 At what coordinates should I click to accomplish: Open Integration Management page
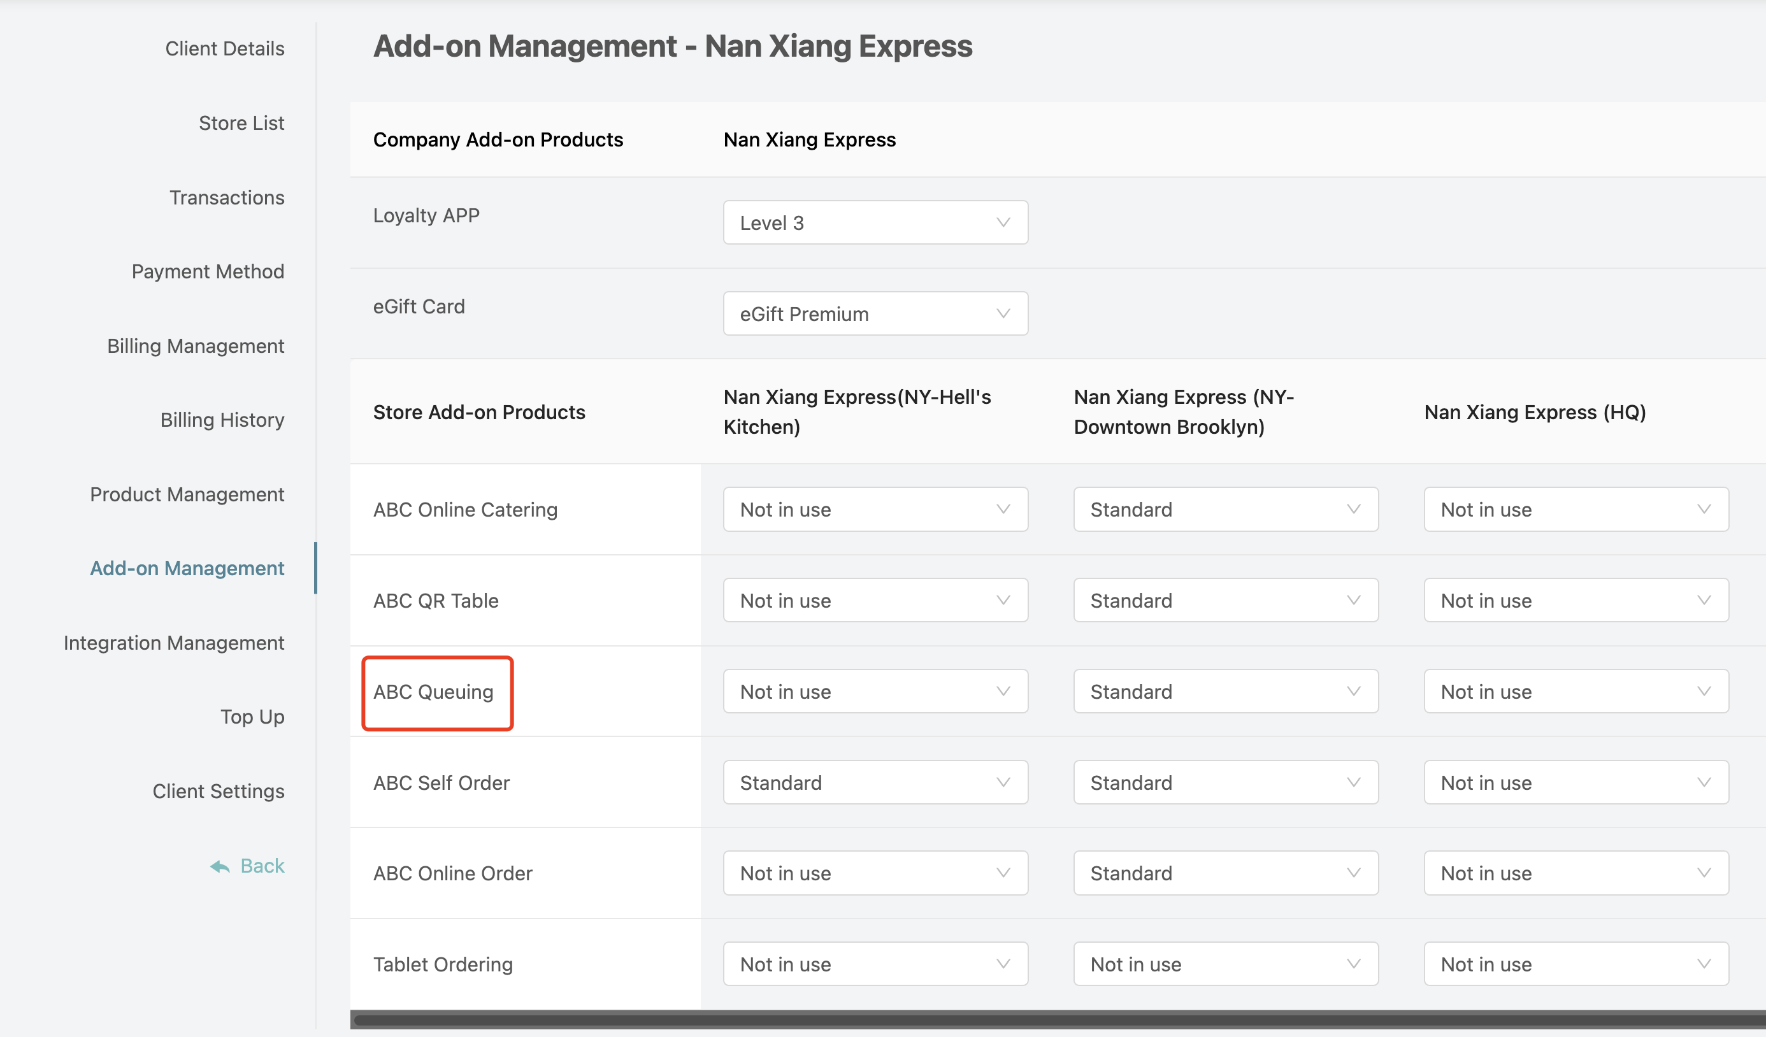click(x=174, y=643)
